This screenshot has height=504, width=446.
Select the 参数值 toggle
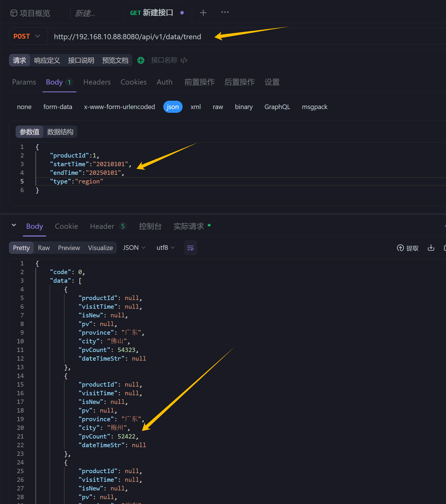tap(29, 132)
